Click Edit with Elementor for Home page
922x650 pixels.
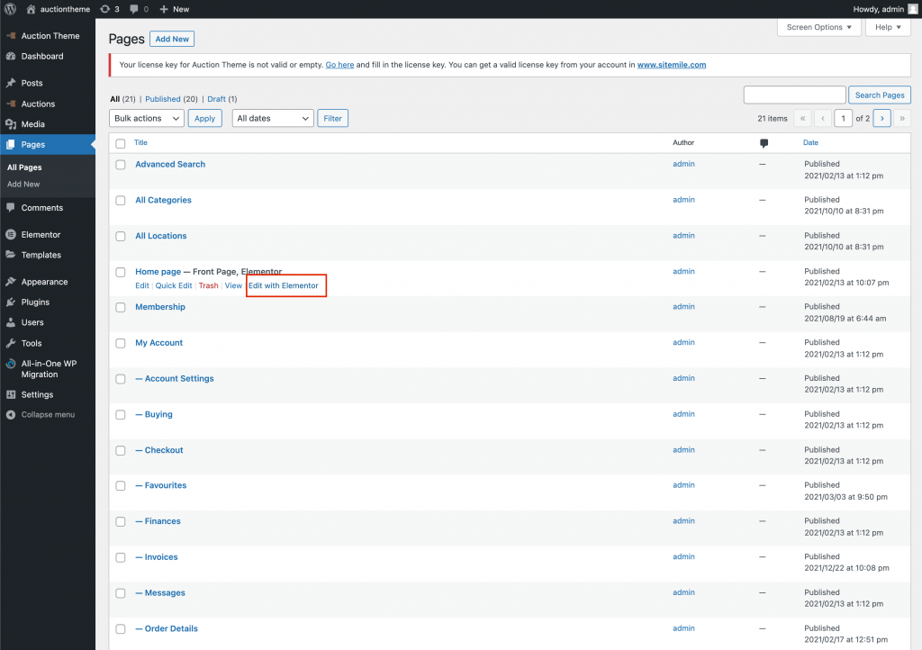pos(284,285)
